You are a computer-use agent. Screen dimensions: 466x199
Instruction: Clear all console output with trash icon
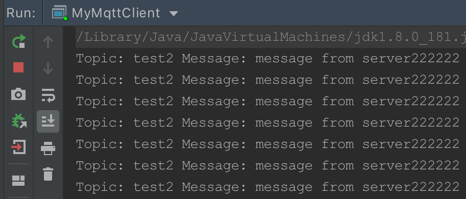coord(48,174)
